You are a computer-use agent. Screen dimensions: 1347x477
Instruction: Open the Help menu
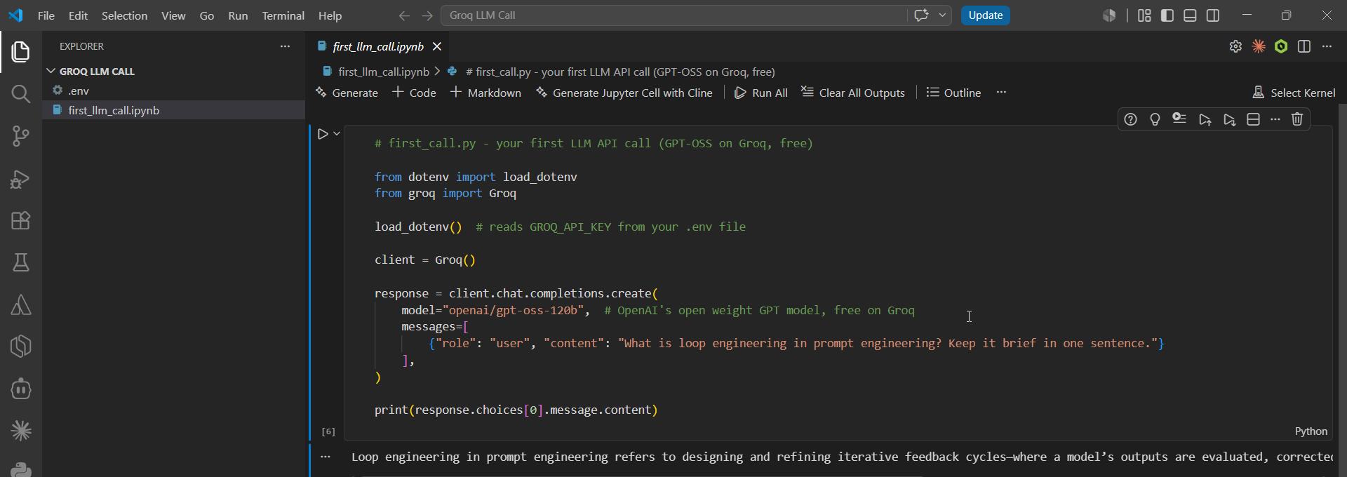click(330, 15)
